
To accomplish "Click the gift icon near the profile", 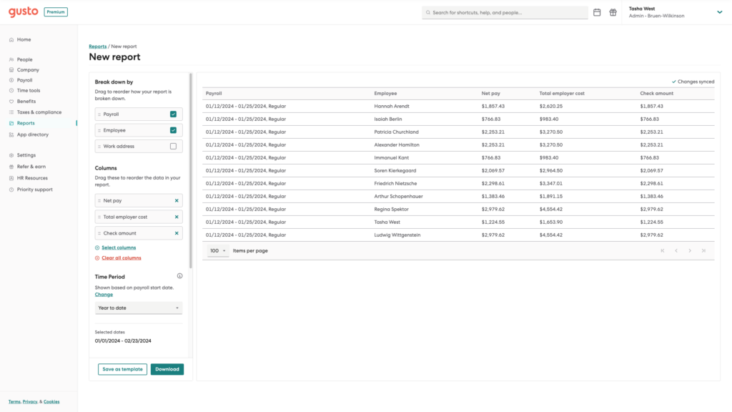I will coord(613,12).
